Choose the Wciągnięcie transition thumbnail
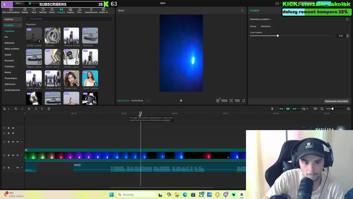Viewport: 353px width, 199px height. (90, 57)
